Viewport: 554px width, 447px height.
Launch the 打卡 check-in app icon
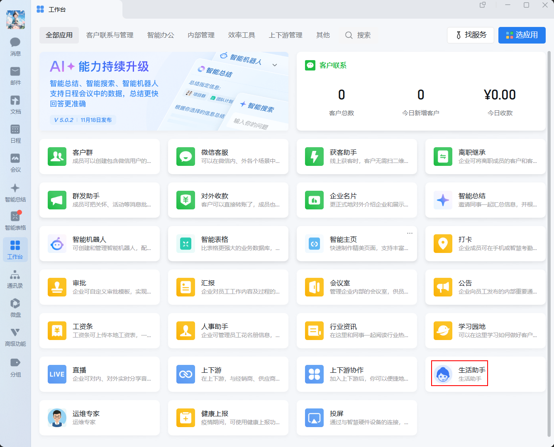443,243
